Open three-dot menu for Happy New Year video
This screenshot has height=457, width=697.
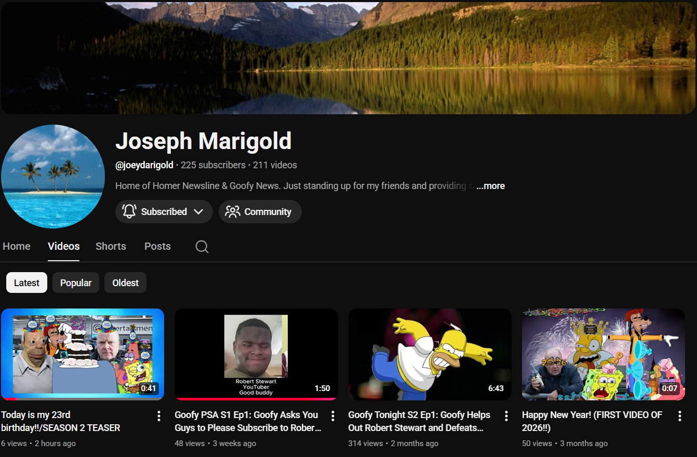point(679,416)
